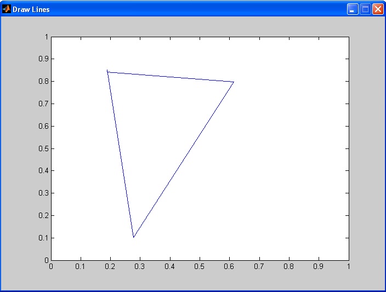Click the x-axis label 0.3

140,266
